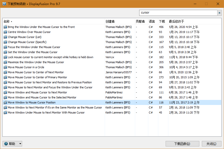Click icon beside 'Move Mouse Cursor in a Circle'
The image size is (224, 149).
pyautogui.click(x=5, y=67)
